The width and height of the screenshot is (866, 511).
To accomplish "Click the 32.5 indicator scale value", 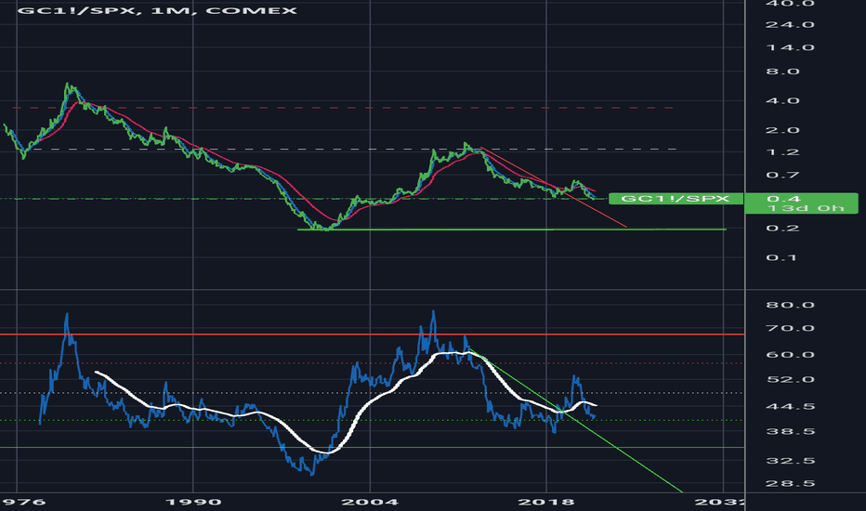I will pyautogui.click(x=790, y=461).
